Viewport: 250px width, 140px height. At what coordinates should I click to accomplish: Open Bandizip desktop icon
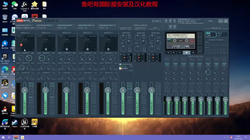point(5,45)
